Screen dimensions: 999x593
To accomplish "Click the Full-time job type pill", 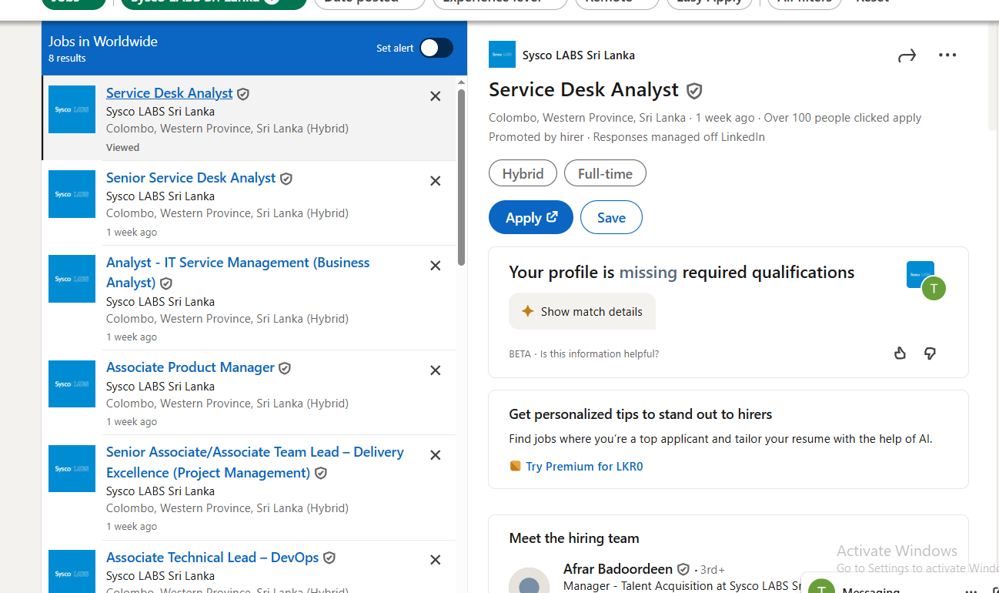I will click(605, 173).
